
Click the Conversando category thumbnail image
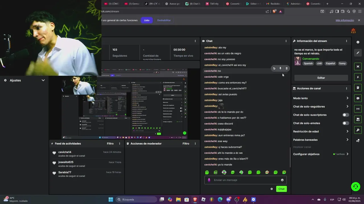coord(297,61)
